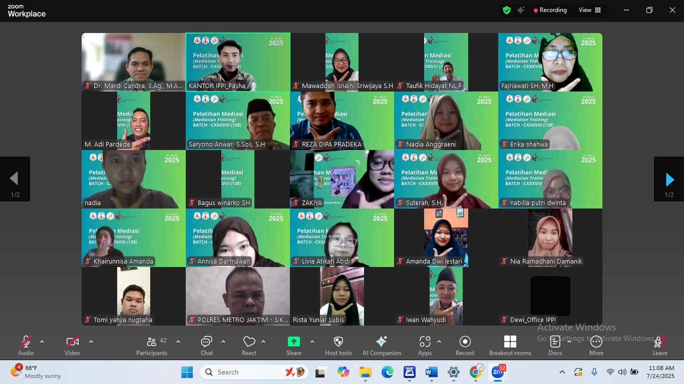The height and width of the screenshot is (384, 684).
Task: Click the React heart icon
Action: point(249,345)
